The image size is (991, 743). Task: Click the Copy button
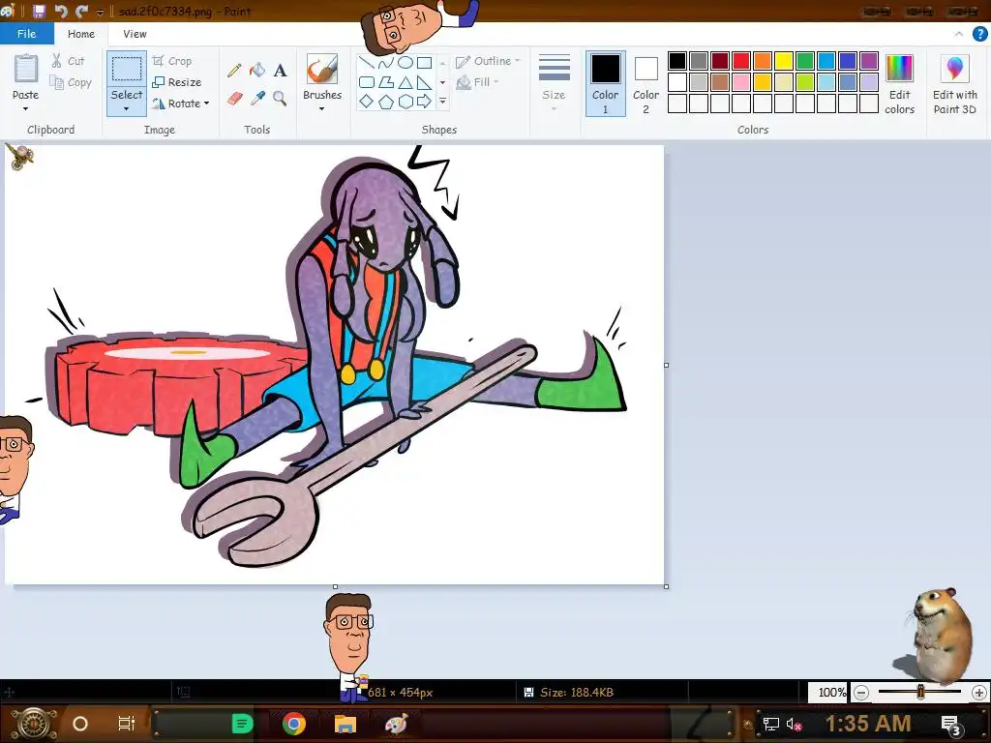tap(70, 82)
